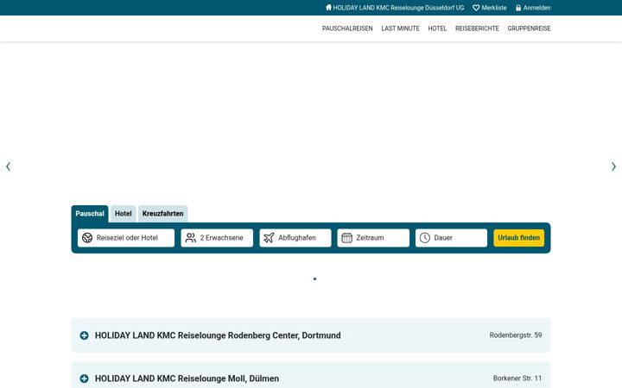Open the Zeitraum date picker

tap(373, 238)
